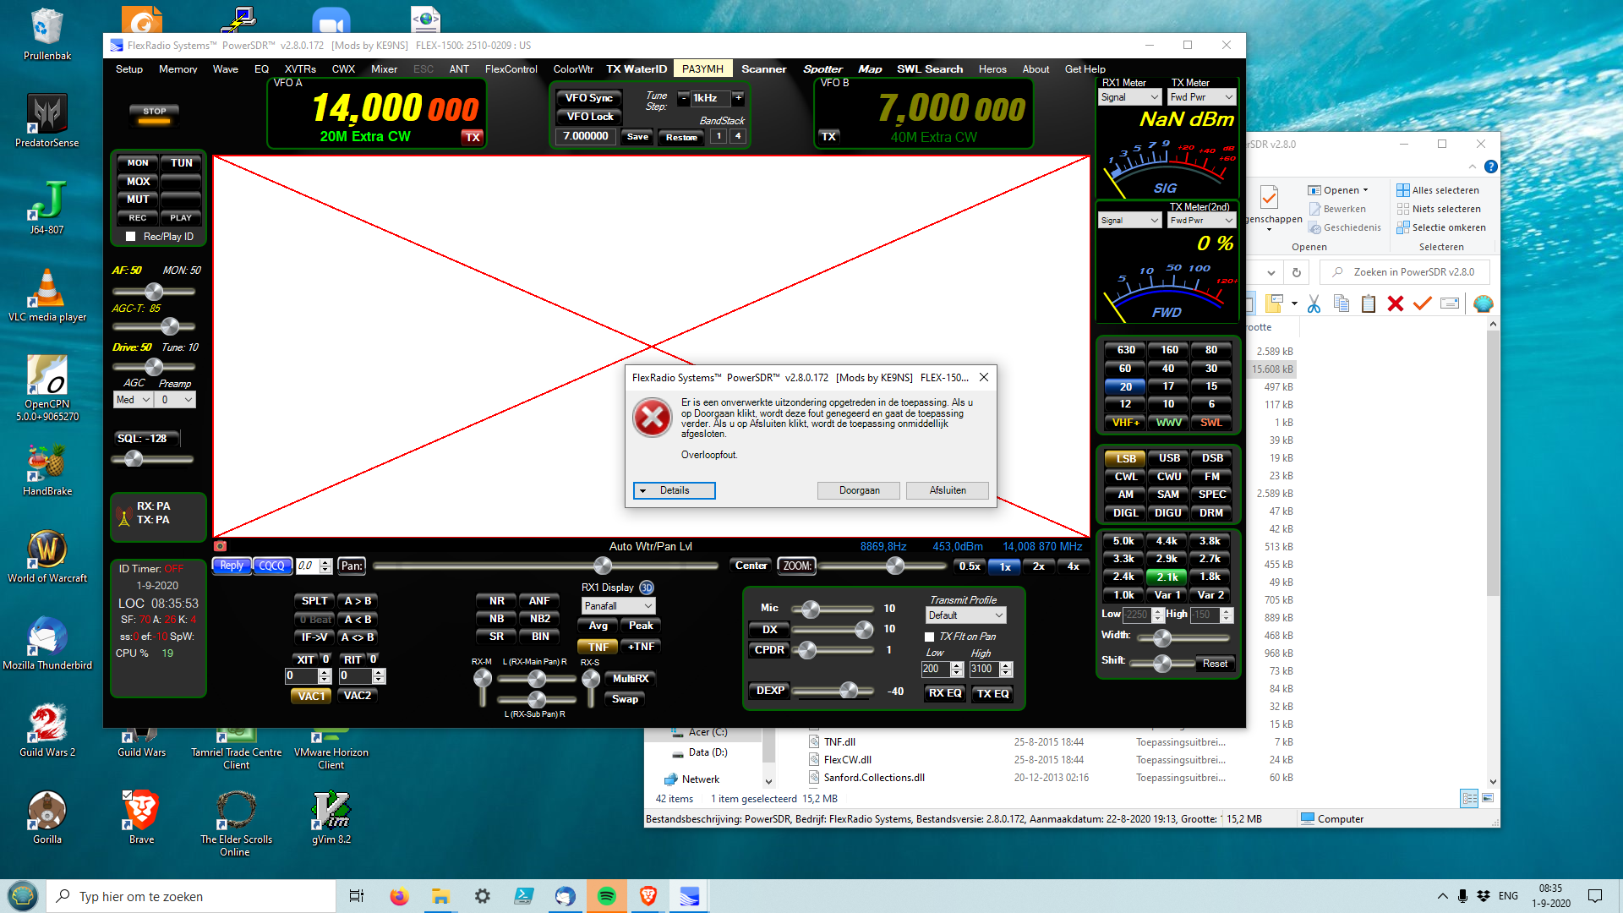
Task: Open TX Meter(2nd) Fwd Pwr dropdown
Action: click(x=1202, y=221)
